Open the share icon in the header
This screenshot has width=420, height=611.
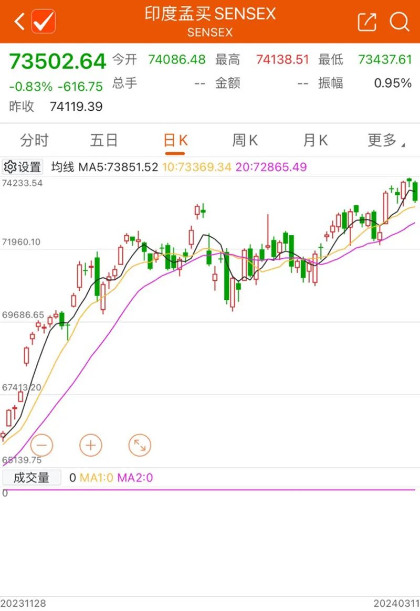coord(367,22)
